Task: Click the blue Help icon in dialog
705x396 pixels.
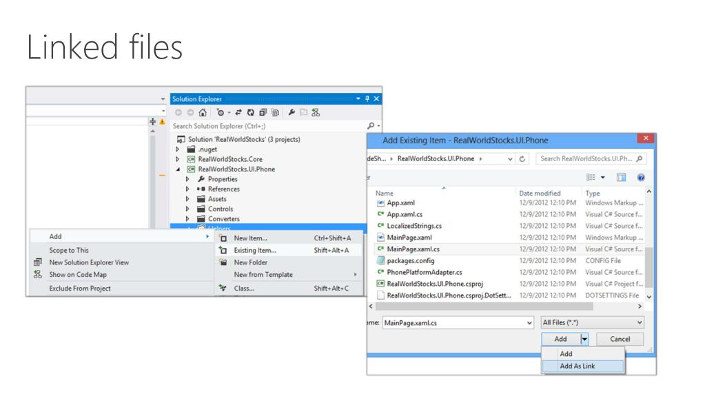Action: coord(641,178)
